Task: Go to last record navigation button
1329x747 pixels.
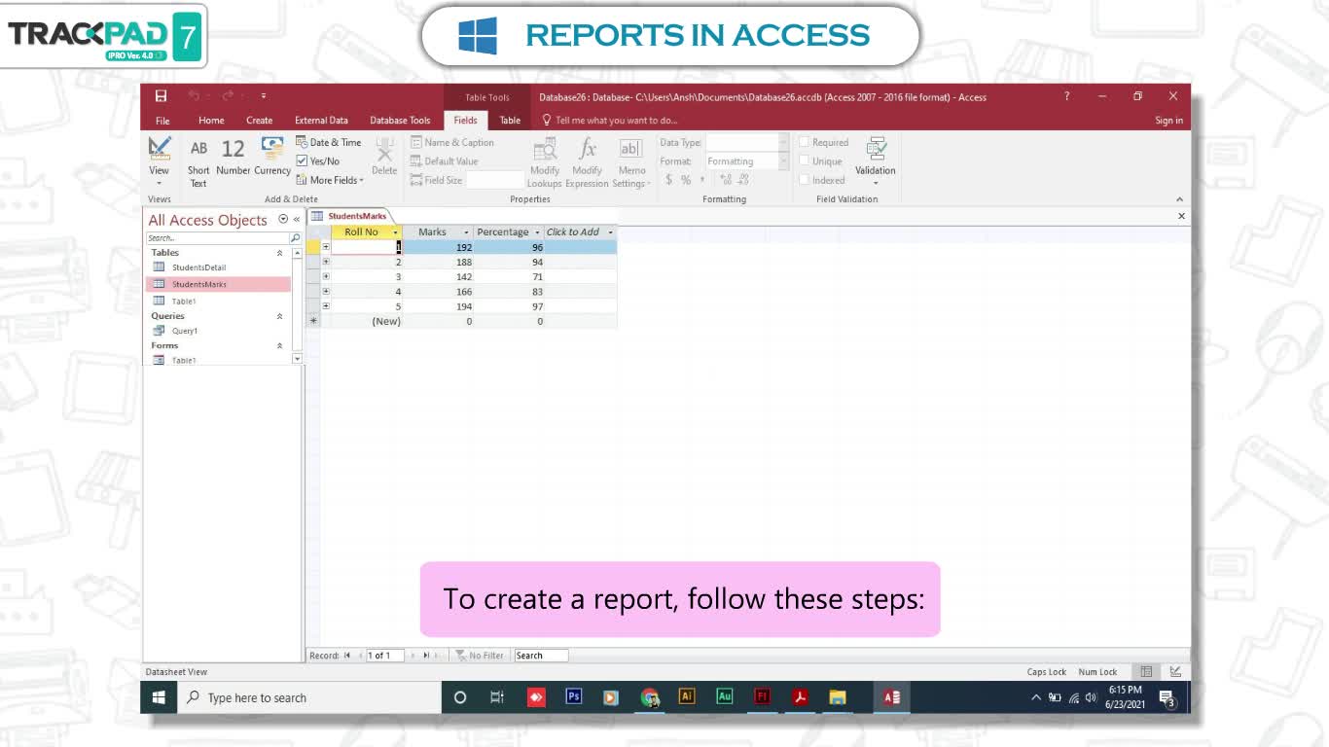Action: pyautogui.click(x=426, y=656)
